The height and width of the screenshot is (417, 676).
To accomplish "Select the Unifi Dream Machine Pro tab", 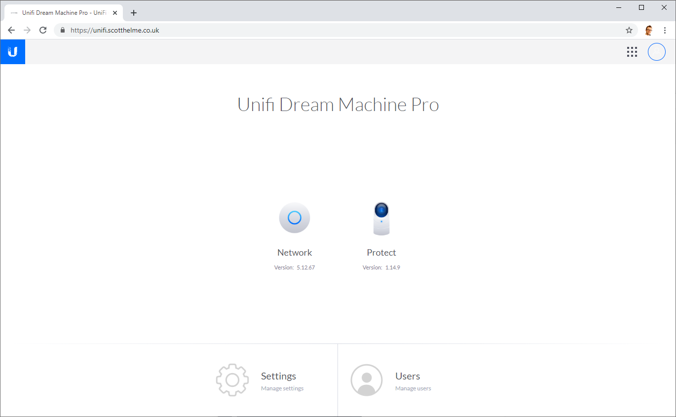I will point(64,13).
